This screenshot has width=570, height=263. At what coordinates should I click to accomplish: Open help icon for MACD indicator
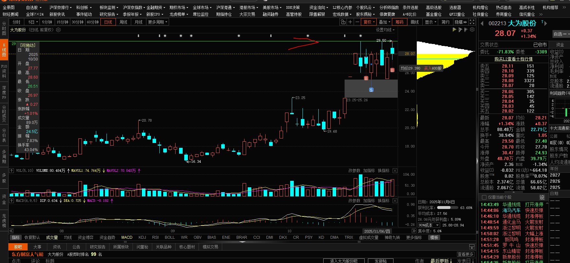[x=11, y=201]
